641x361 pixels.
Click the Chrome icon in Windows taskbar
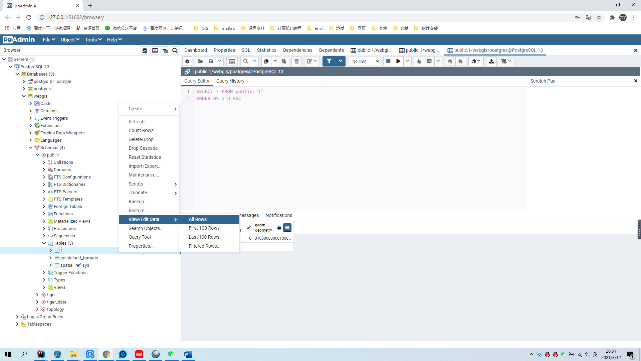click(x=106, y=354)
